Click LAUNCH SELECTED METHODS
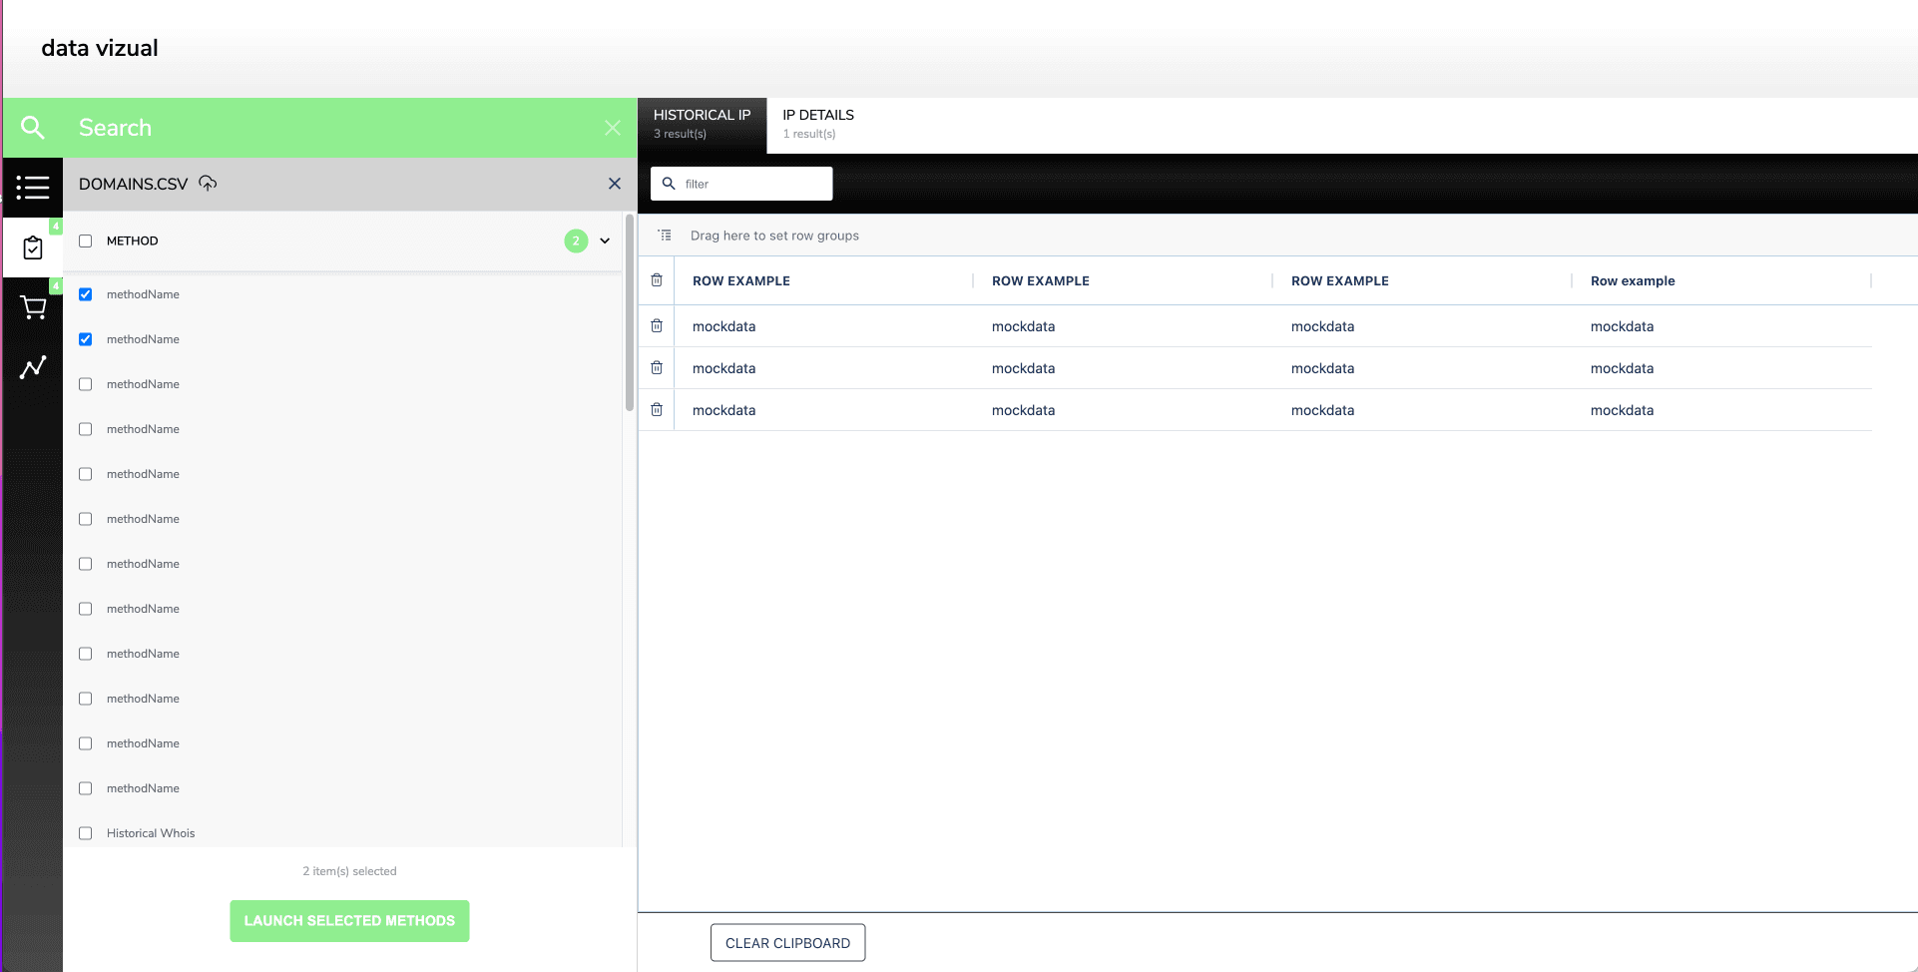 349,920
